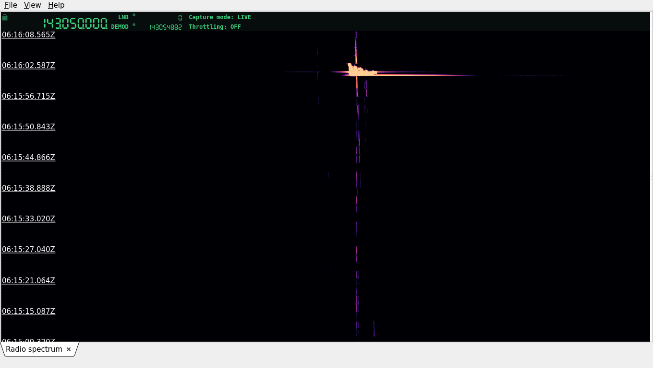Screen dimensions: 653x368
Task: Toggle the main frequency lock icon
Action: [5, 17]
